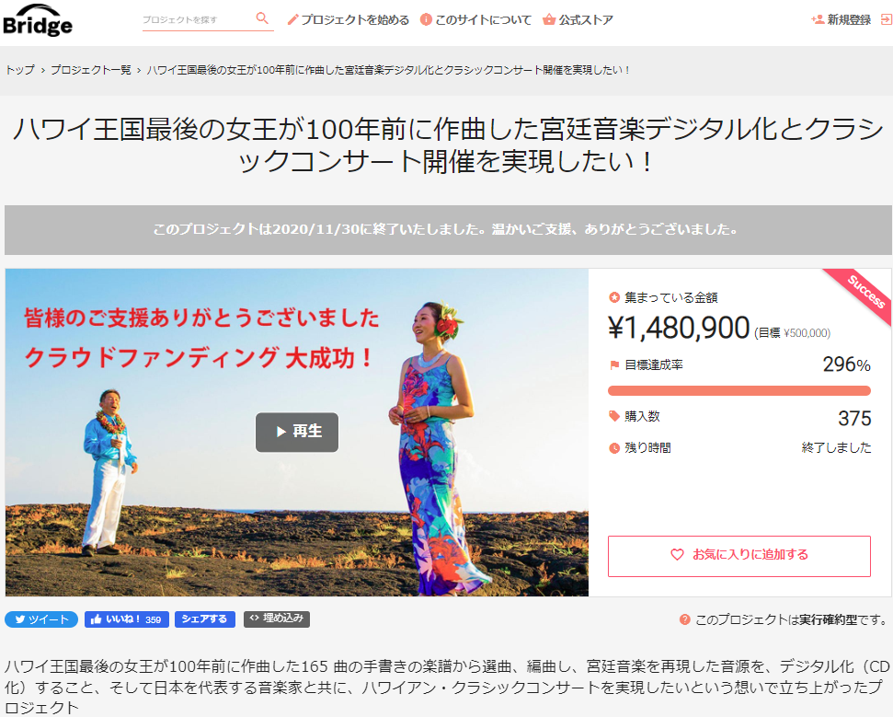Image resolution: width=893 pixels, height=717 pixels.
Task: Click the heart icon in favorites button
Action: tap(677, 555)
